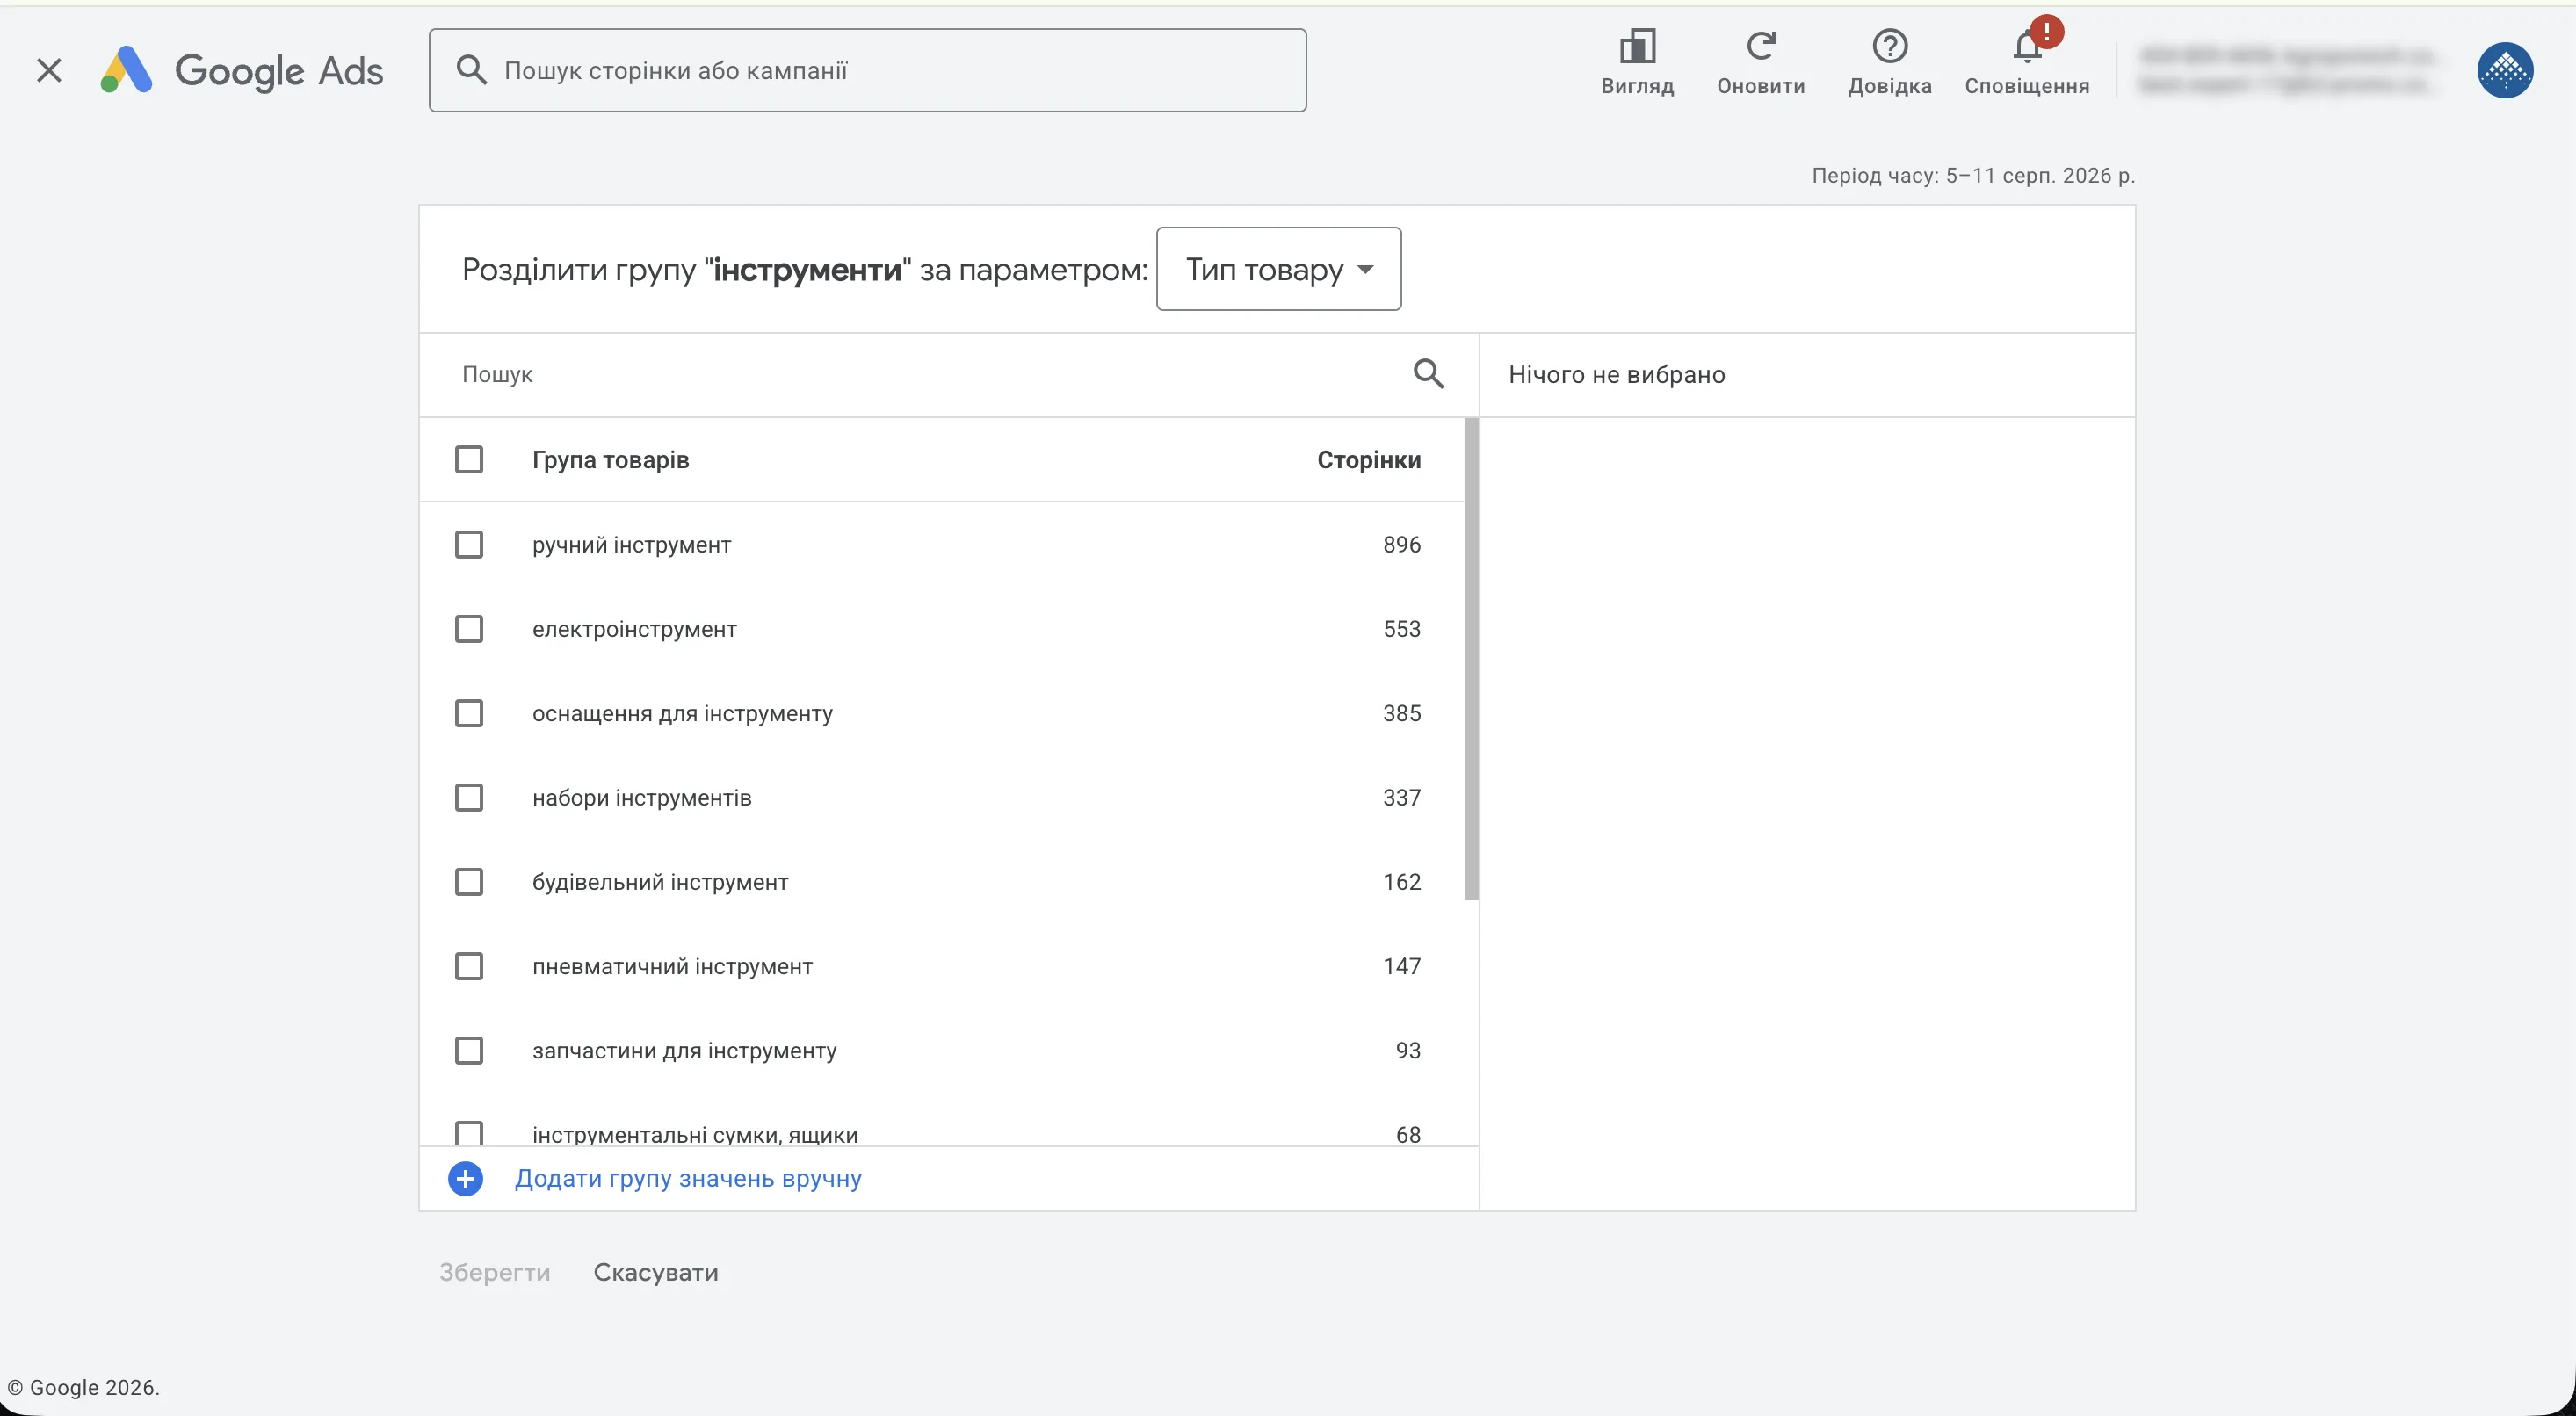
Task: Click the search magnifier in the product group list
Action: point(1428,374)
